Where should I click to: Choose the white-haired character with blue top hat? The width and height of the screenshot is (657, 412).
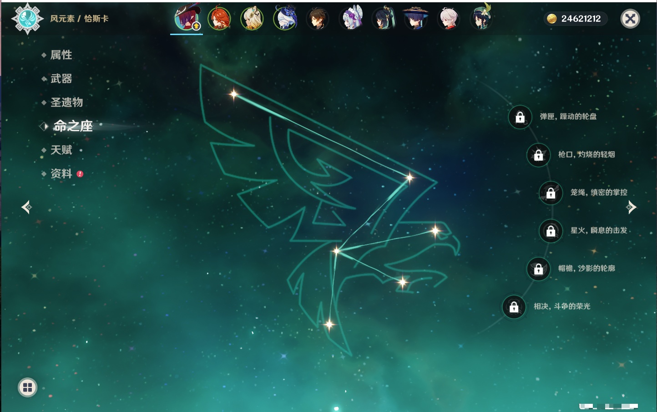[285, 19]
